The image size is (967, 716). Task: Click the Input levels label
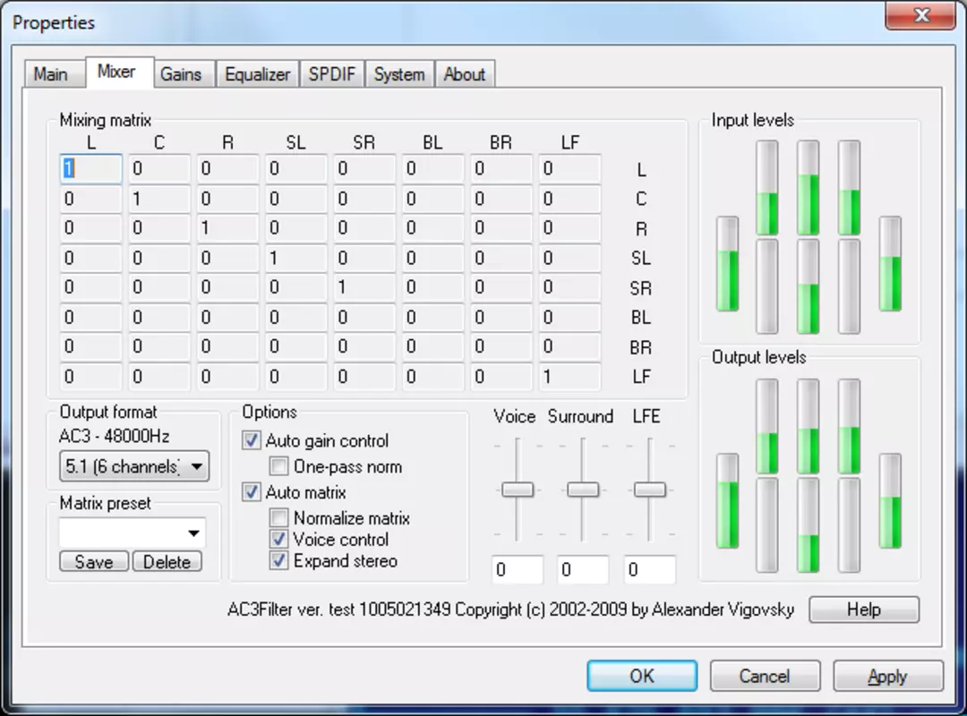[752, 120]
